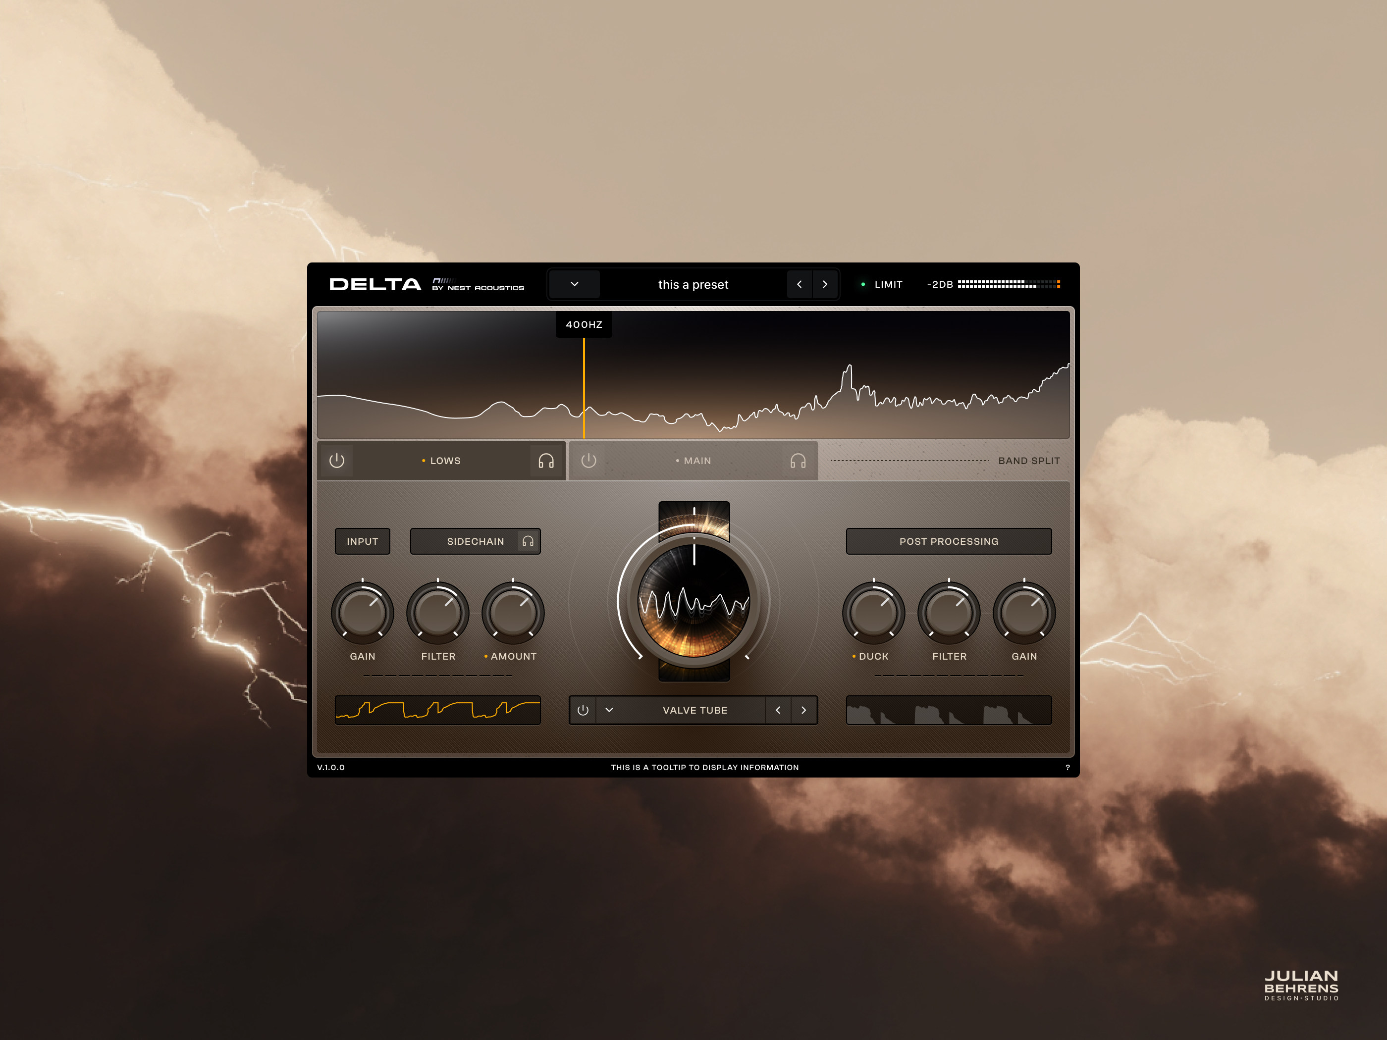Click the post processing FILTER knob

click(949, 613)
